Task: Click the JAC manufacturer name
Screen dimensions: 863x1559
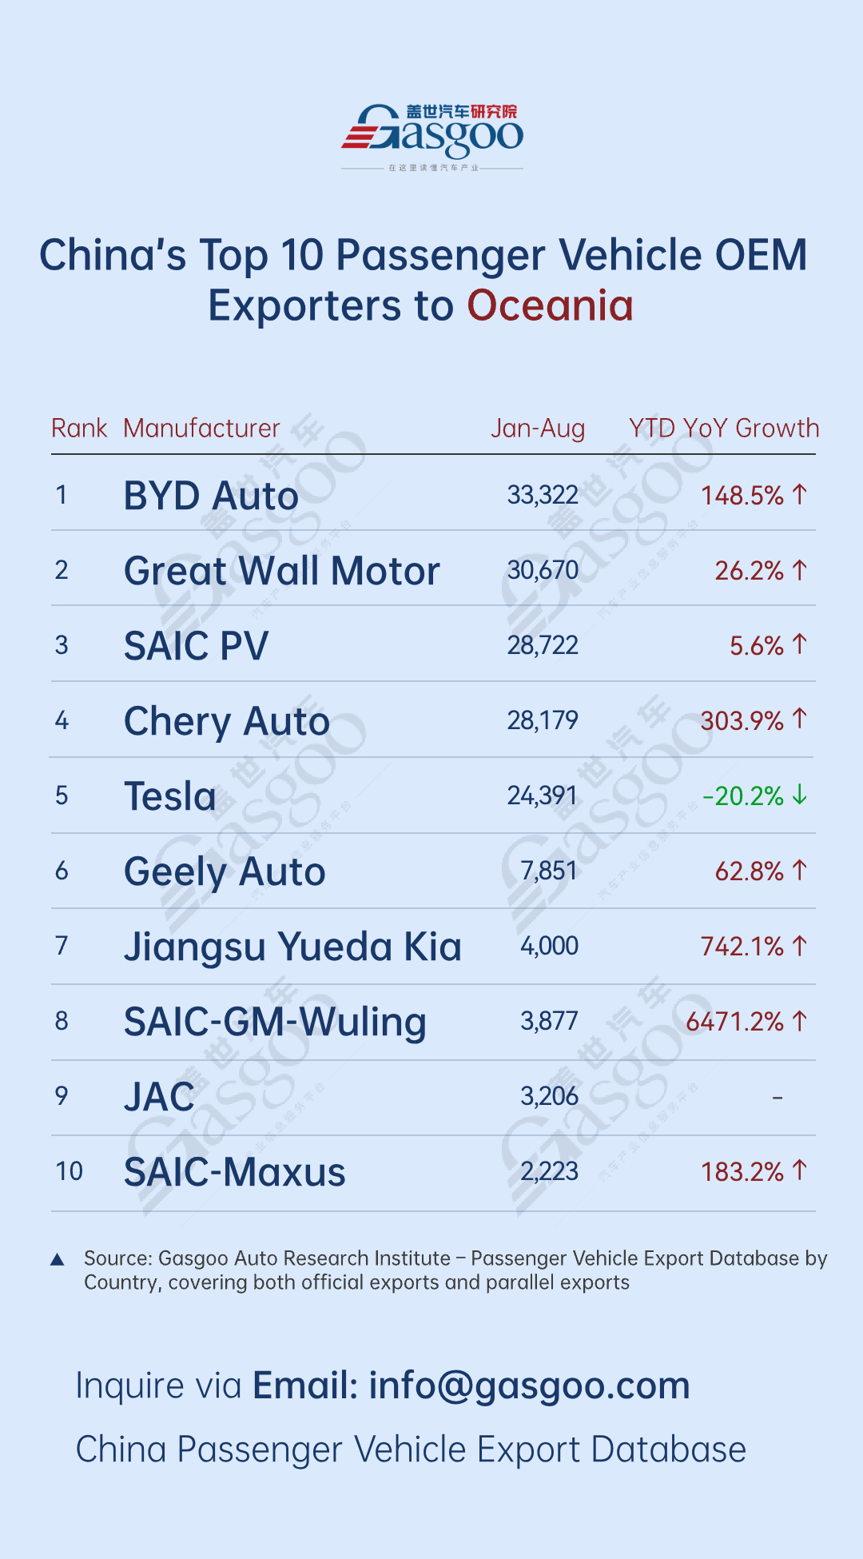Action: (159, 1096)
